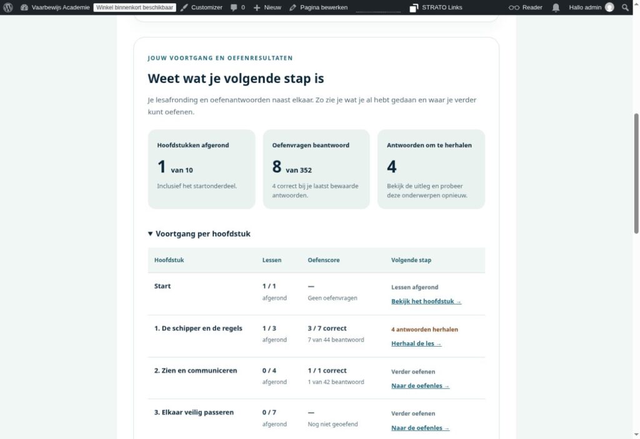Click the scrollbar down arrow
The image size is (640, 439).
coord(636,435)
